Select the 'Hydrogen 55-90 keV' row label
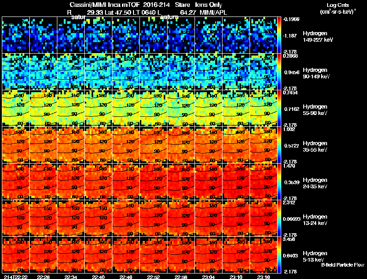The width and height of the screenshot is (367, 279). (315, 110)
